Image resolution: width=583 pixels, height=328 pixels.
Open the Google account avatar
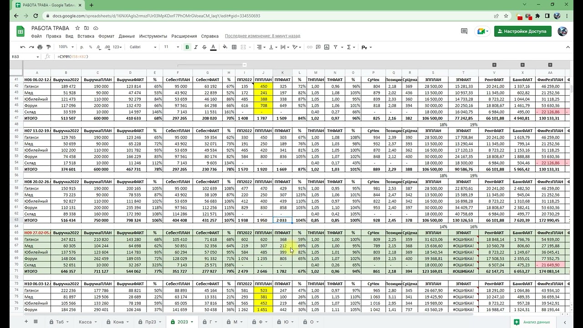[563, 31]
